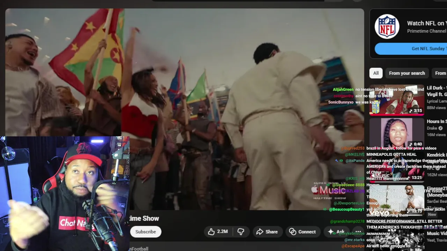This screenshot has height=251, width=447.
Task: Click chat username @grandchamp3278
Action: 347,221
